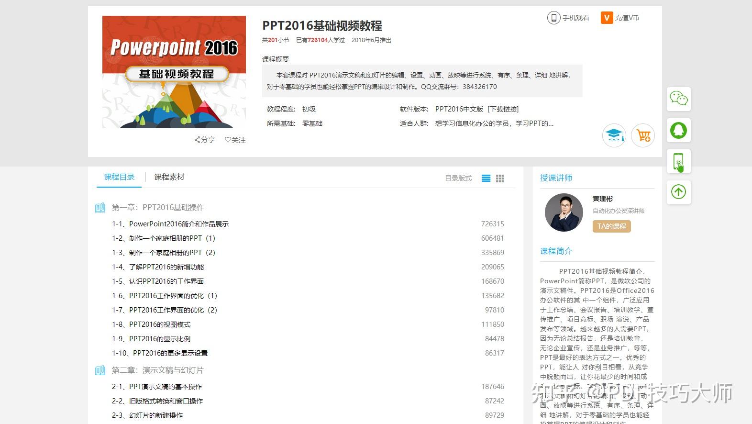Click the instructor portrait photo
752x424 pixels.
point(564,212)
